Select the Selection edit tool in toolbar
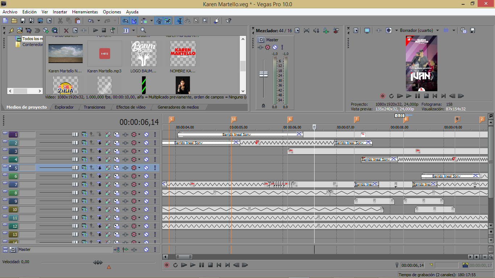This screenshot has width=495, height=278. tap(196, 21)
